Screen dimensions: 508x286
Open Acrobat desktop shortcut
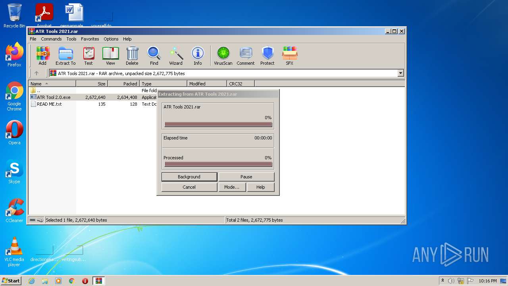click(44, 16)
